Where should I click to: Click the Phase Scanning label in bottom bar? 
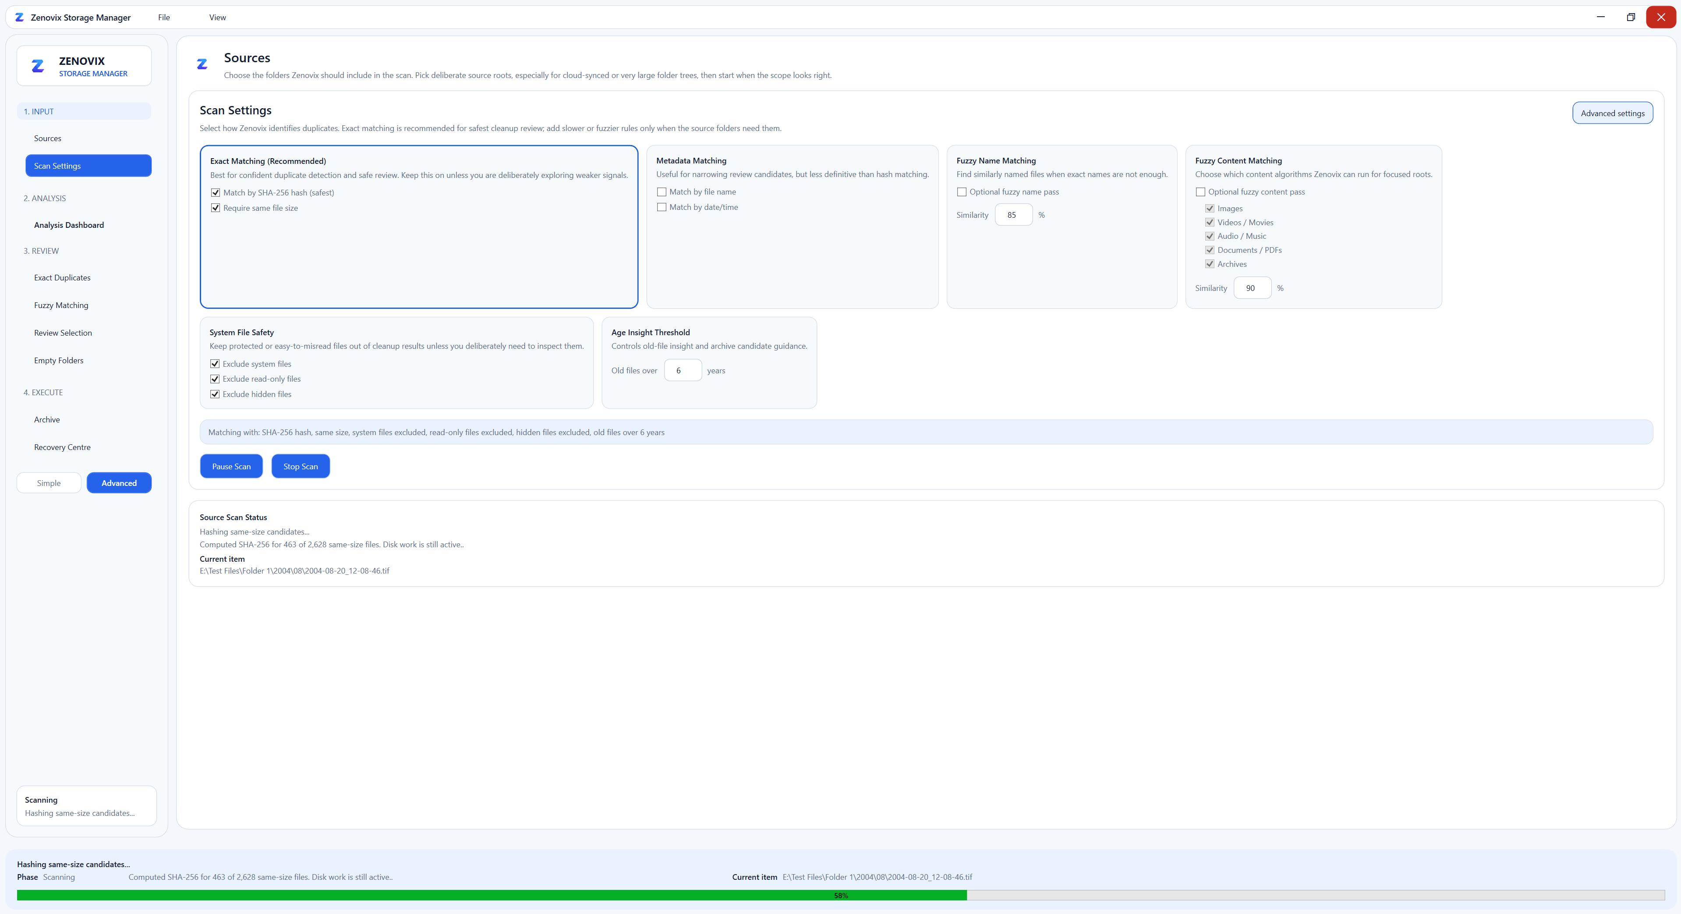point(46,878)
